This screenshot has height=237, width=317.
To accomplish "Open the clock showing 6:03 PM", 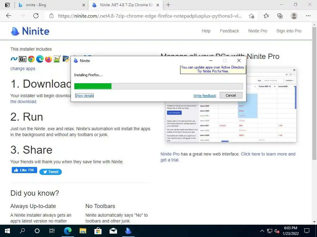I will click(x=290, y=231).
